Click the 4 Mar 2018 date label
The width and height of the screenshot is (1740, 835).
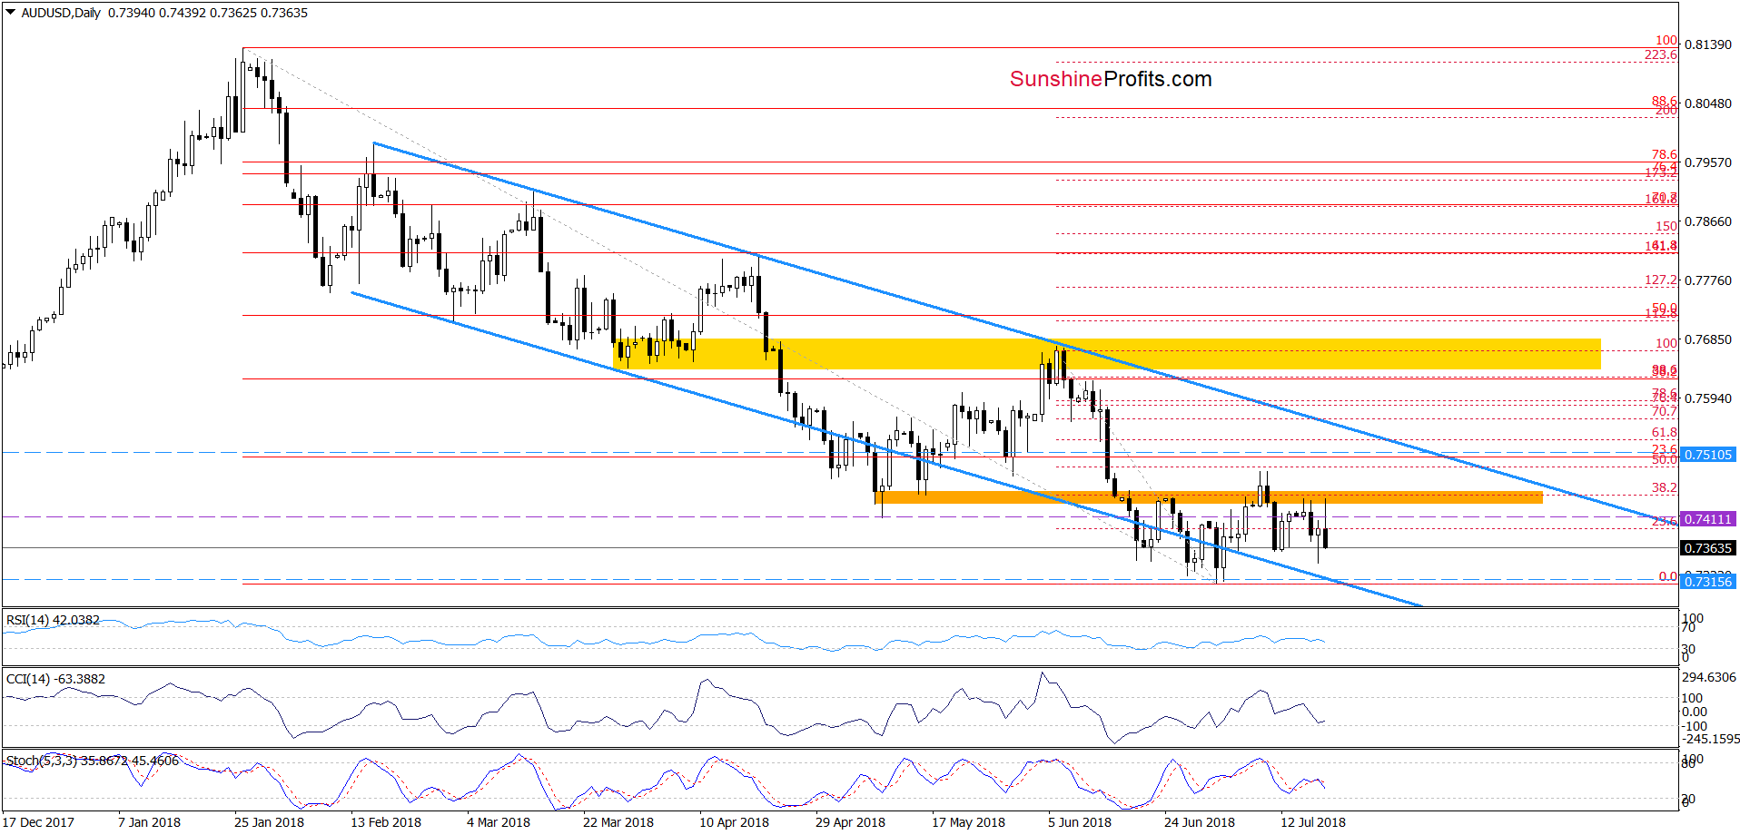tap(499, 822)
